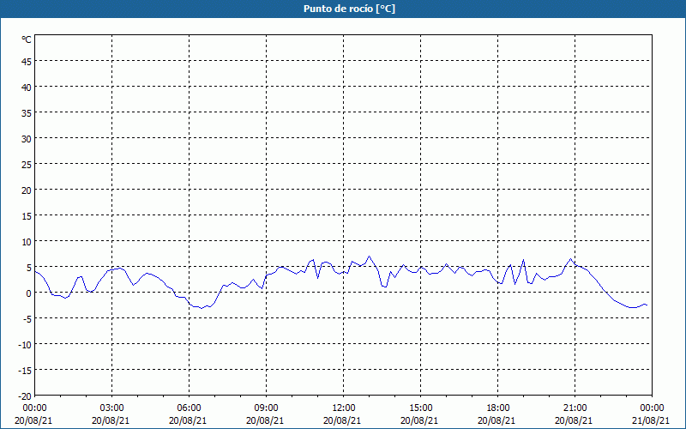Select the 45 value on the temperature axis

click(x=27, y=62)
